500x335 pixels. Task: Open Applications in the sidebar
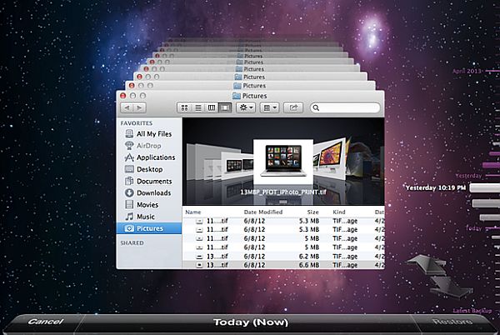click(x=149, y=157)
